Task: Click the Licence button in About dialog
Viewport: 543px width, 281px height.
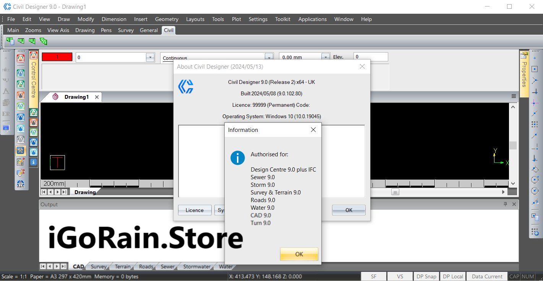Action: (x=195, y=210)
